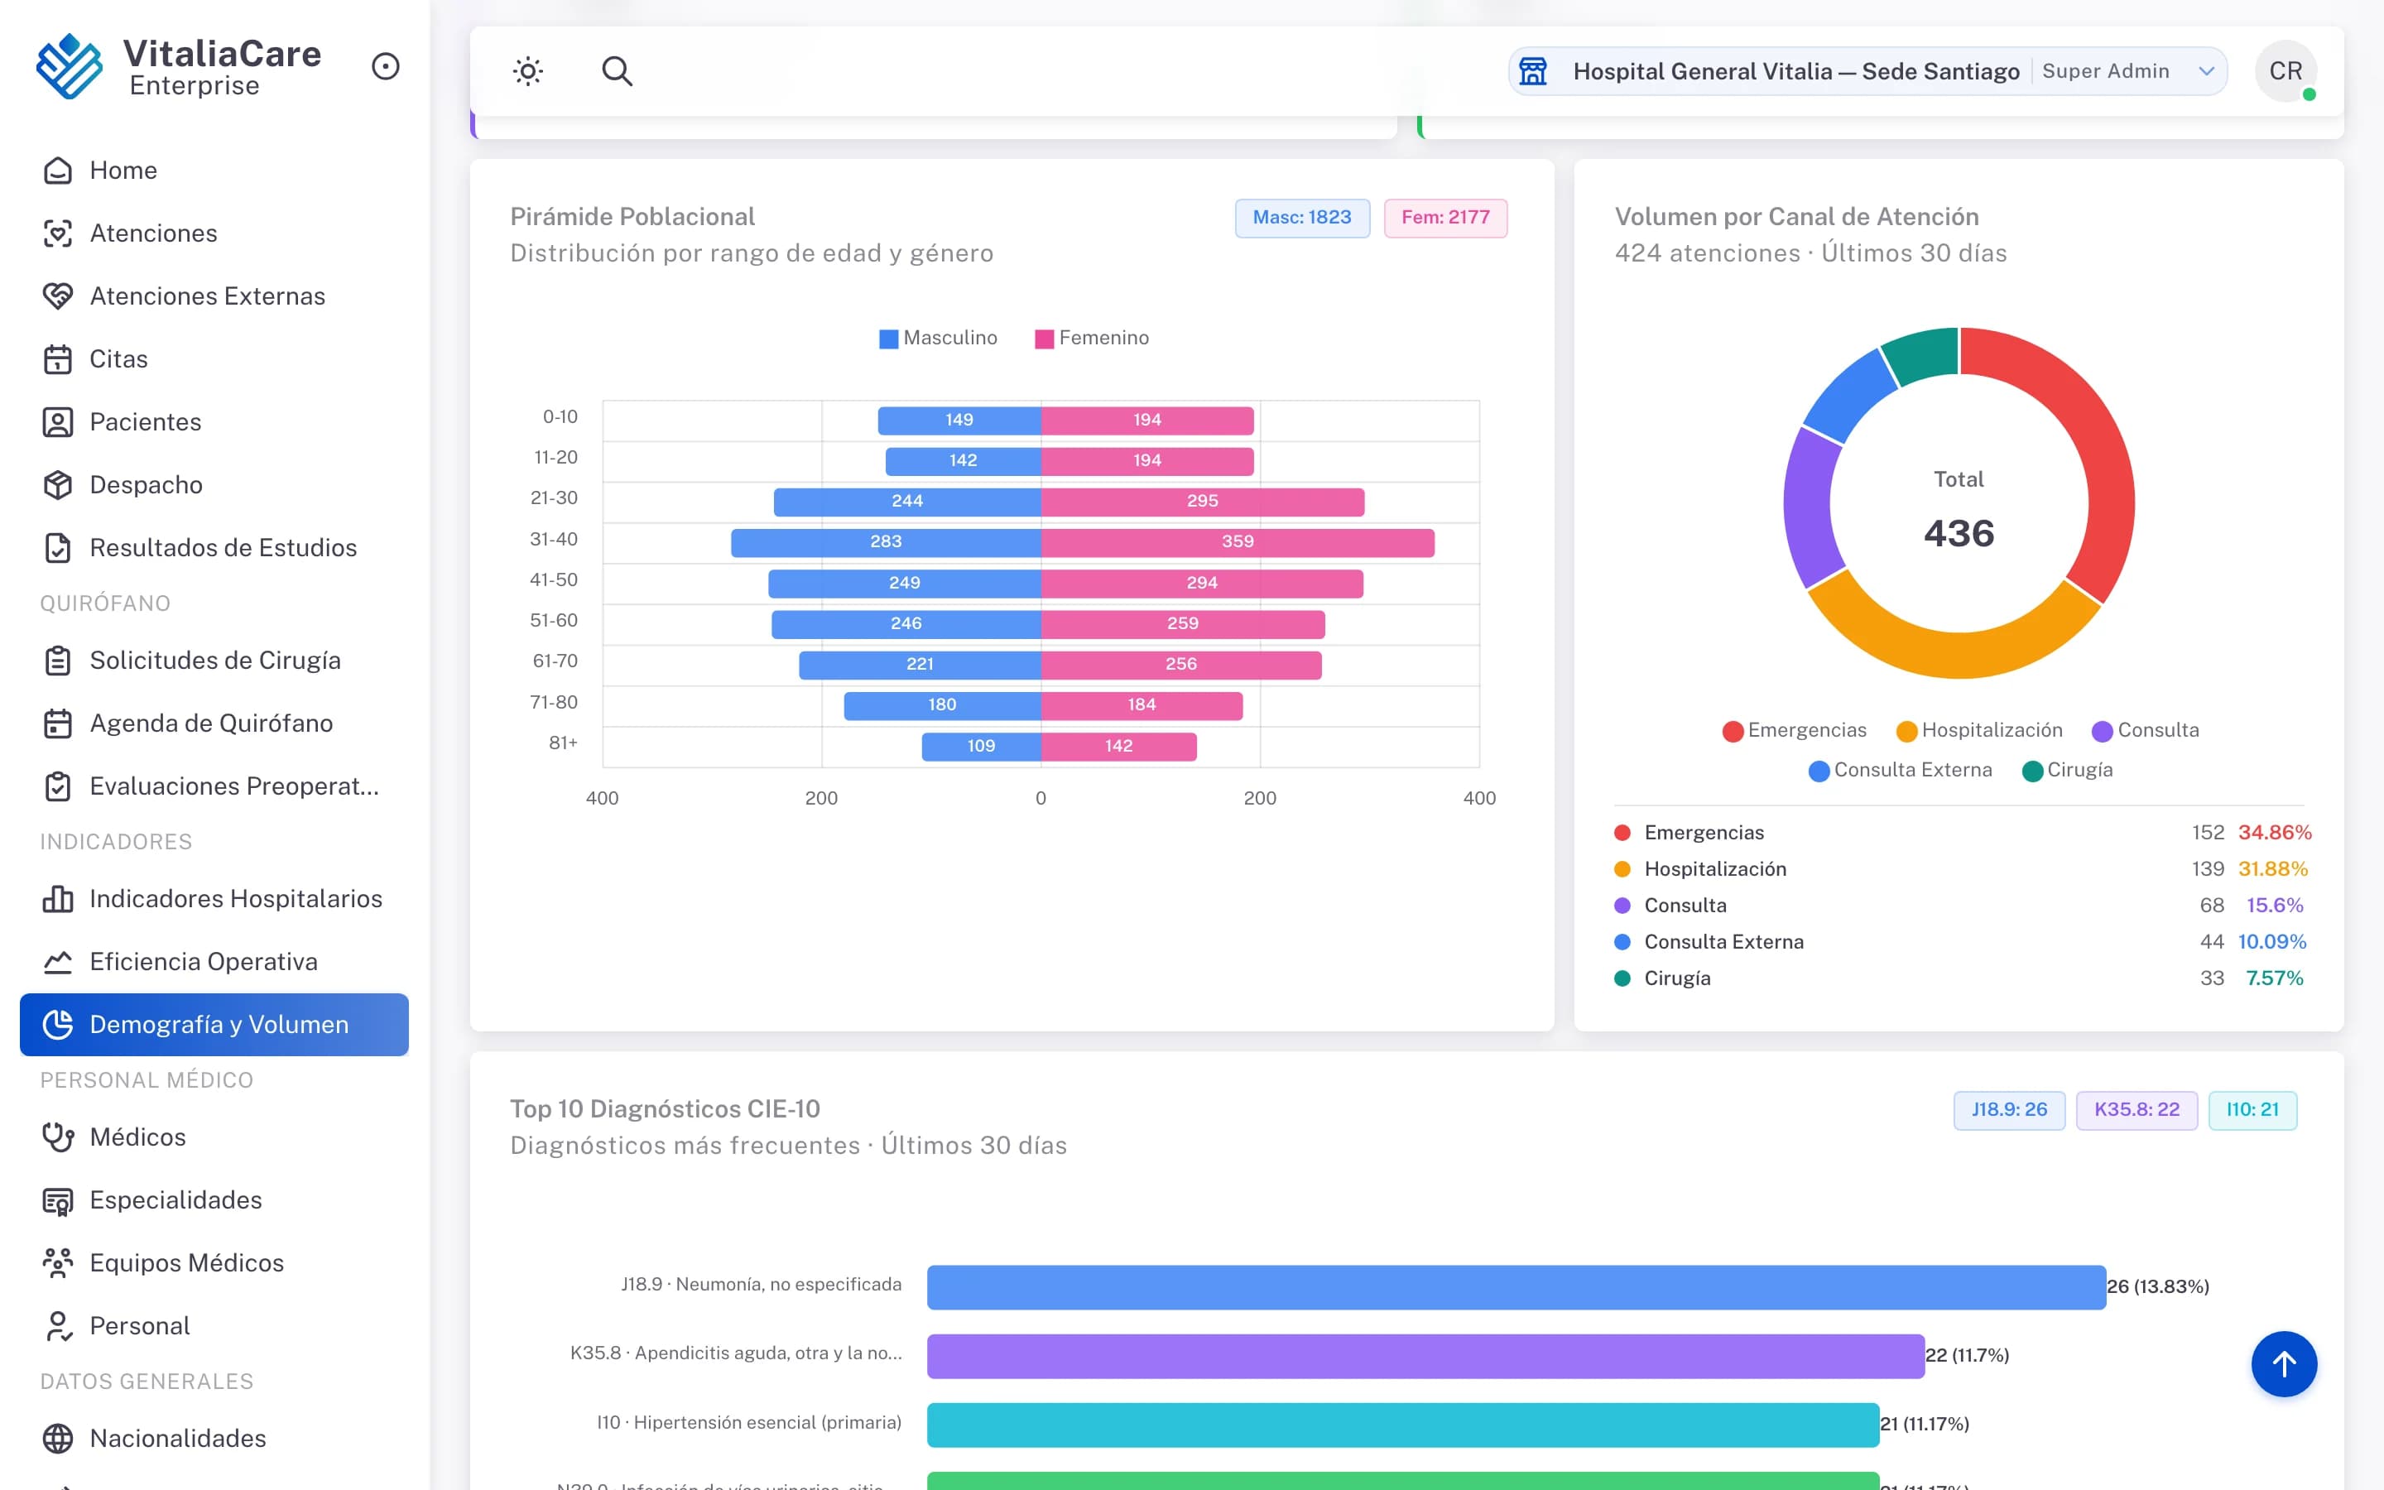Click the Nacionalidades globe icon
The height and width of the screenshot is (1490, 2384).
[x=58, y=1439]
